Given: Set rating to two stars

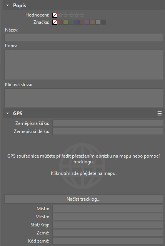Looking at the screenshot, I should 66,15.
